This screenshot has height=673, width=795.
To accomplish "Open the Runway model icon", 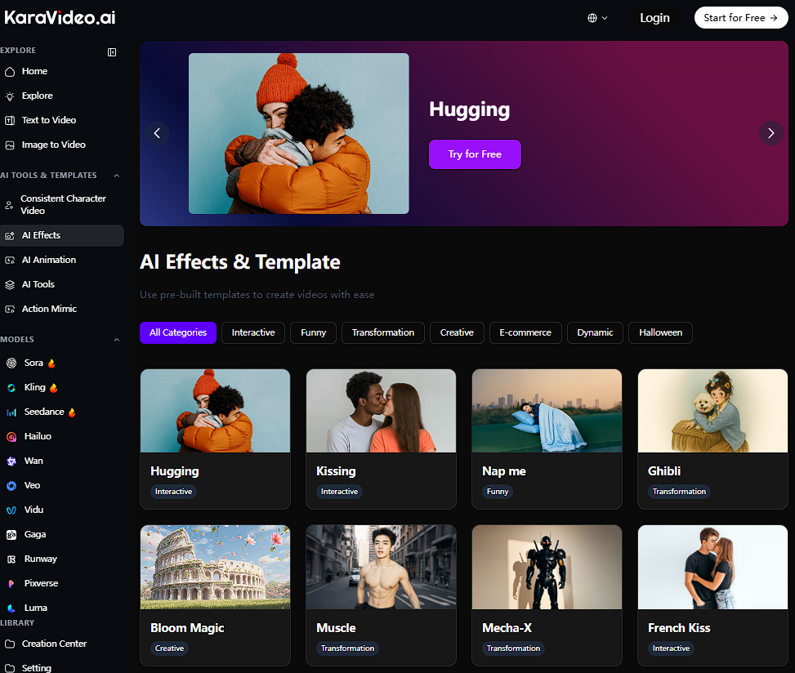I will tap(11, 559).
